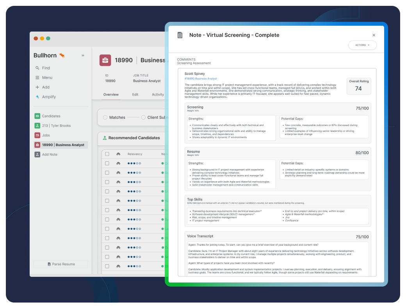Click the Screening 75/100 score
The width and height of the screenshot is (406, 308).
(x=362, y=108)
